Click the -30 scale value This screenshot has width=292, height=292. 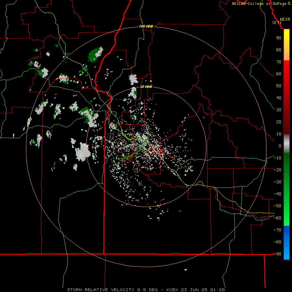277,182
